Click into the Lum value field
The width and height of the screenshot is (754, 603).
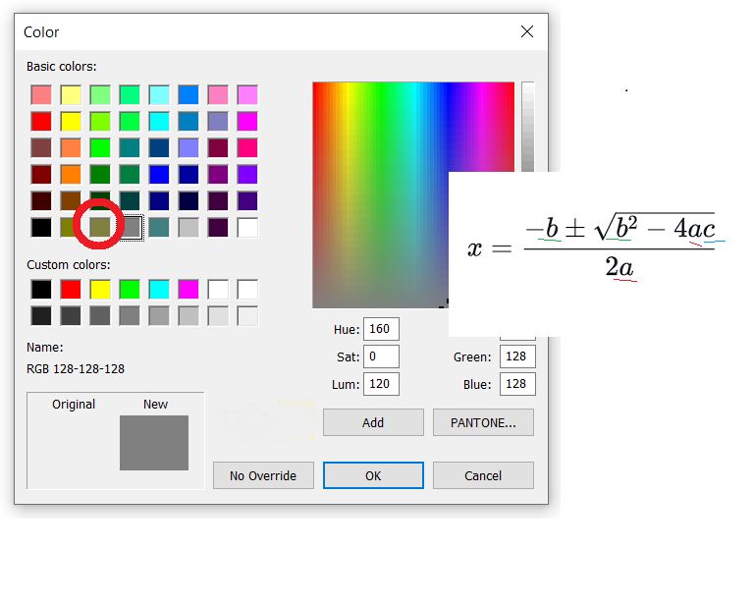[x=381, y=384]
